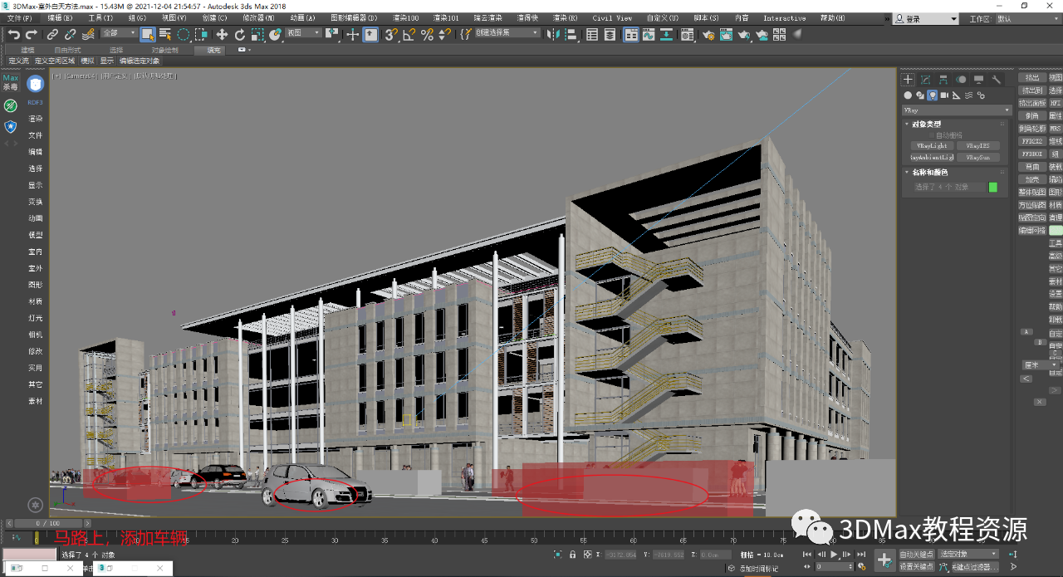
Task: Open the Civil View menu
Action: (612, 18)
